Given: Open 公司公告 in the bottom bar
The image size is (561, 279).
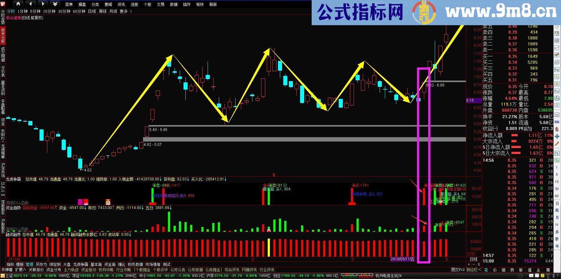Looking at the screenshot, I should 178,270.
